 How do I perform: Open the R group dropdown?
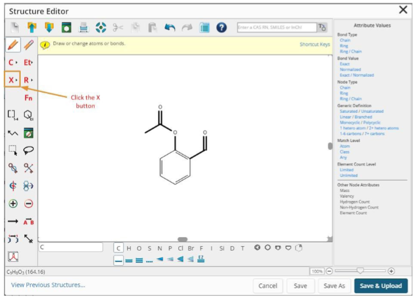click(28, 80)
